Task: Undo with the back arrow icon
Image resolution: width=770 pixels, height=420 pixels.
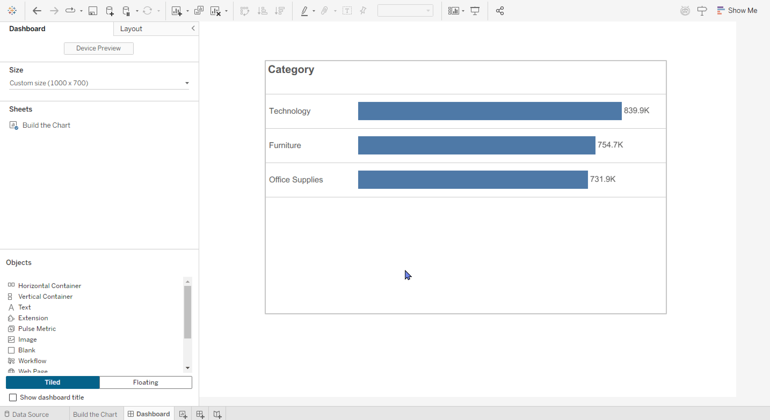Action: 37,11
